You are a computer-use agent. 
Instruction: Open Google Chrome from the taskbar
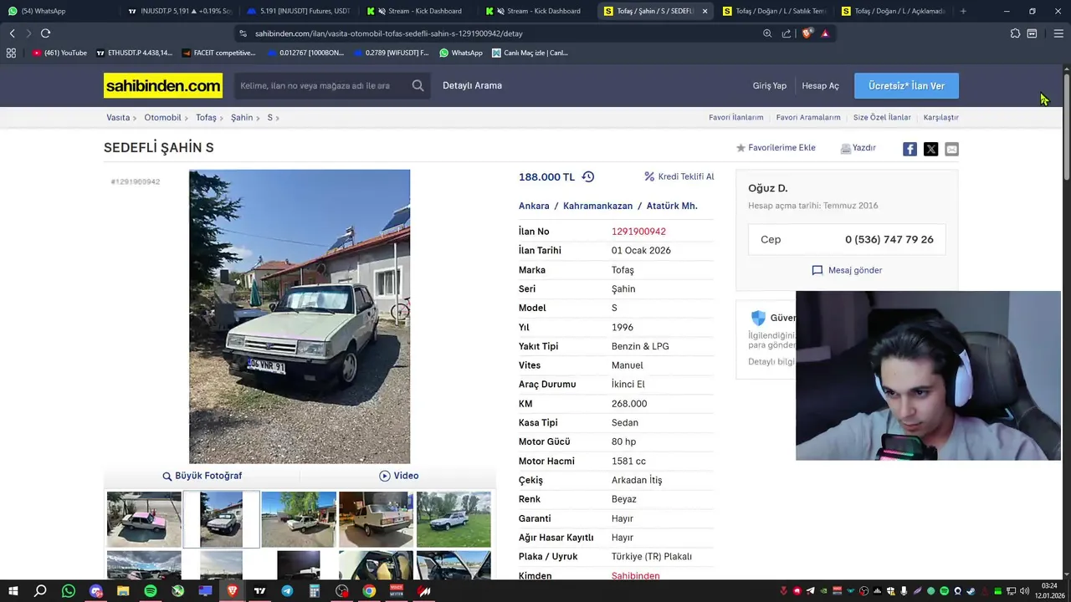click(369, 591)
